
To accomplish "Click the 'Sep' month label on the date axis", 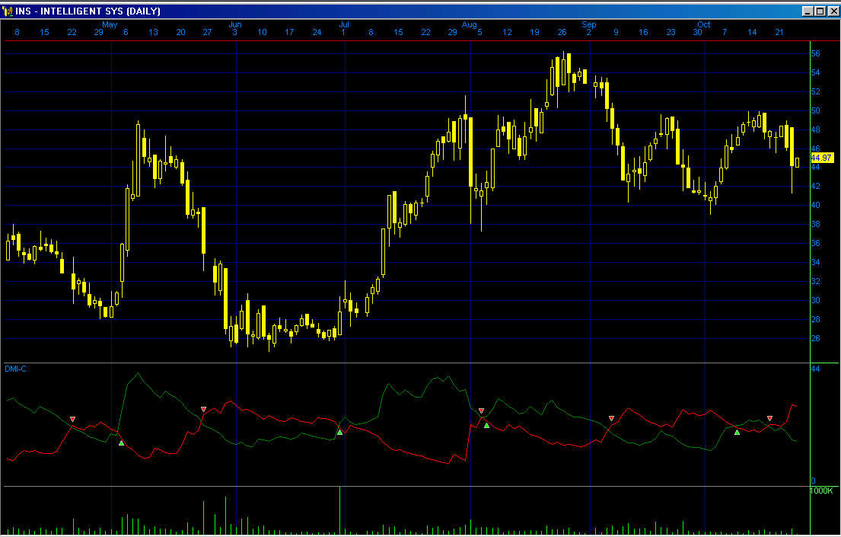I will tap(589, 24).
